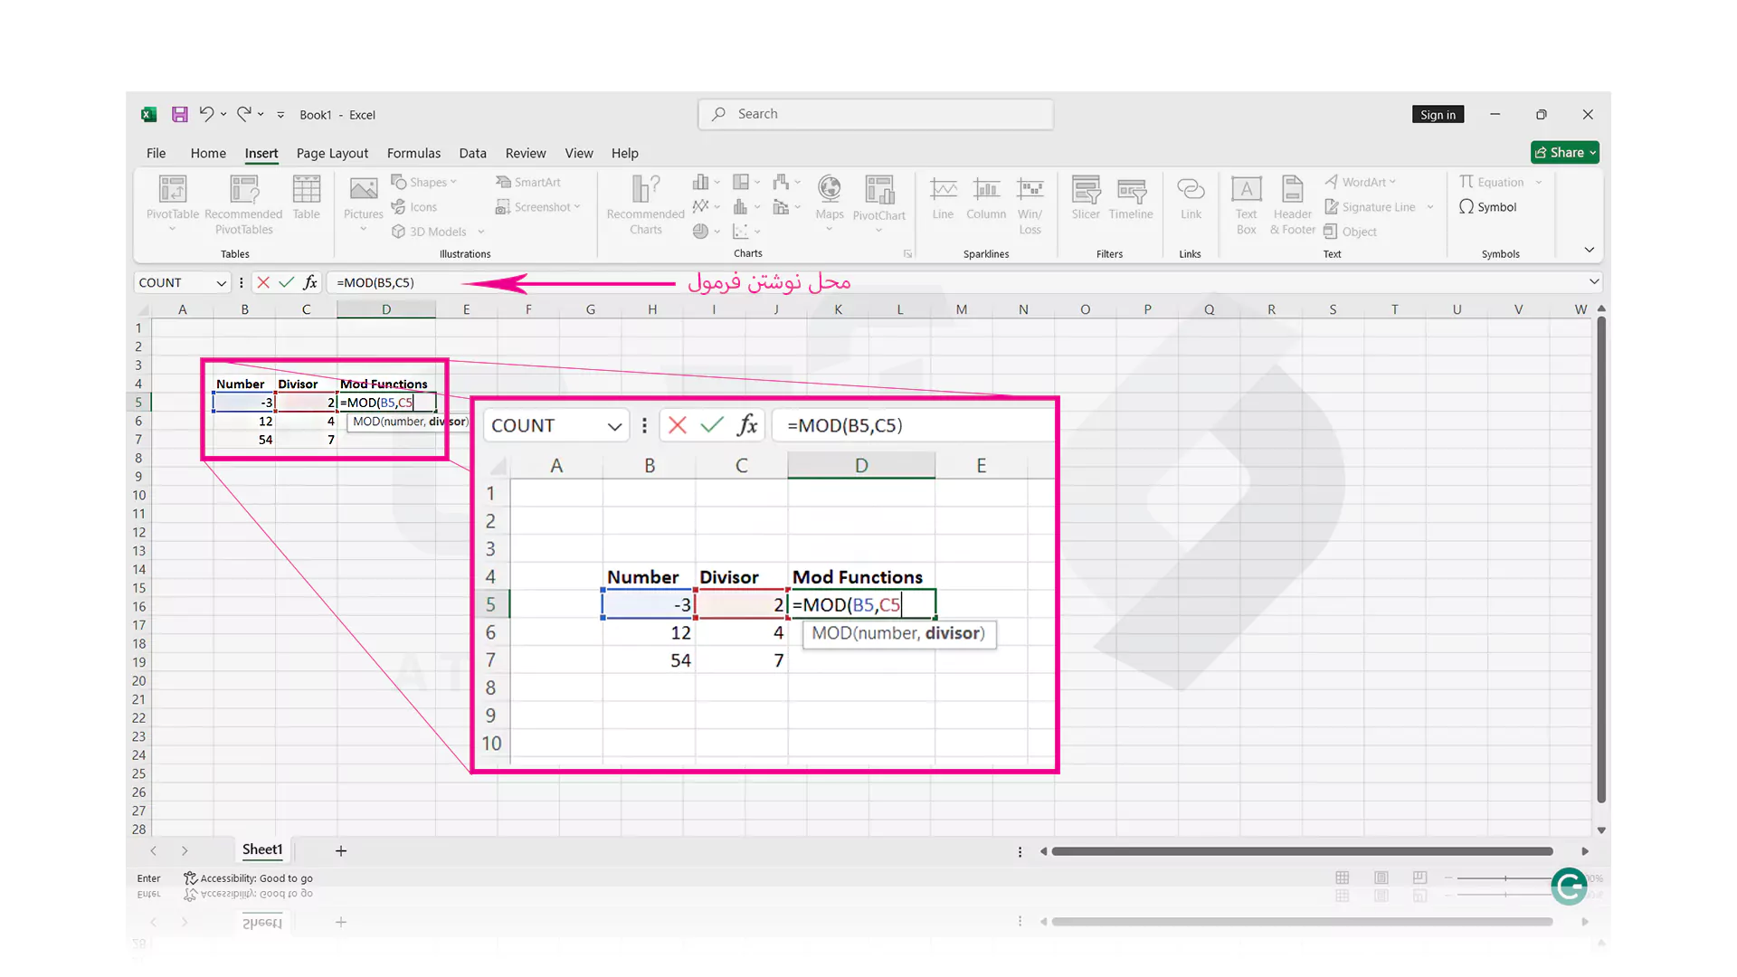Check the Accessibility: Good to go status

coord(249,878)
